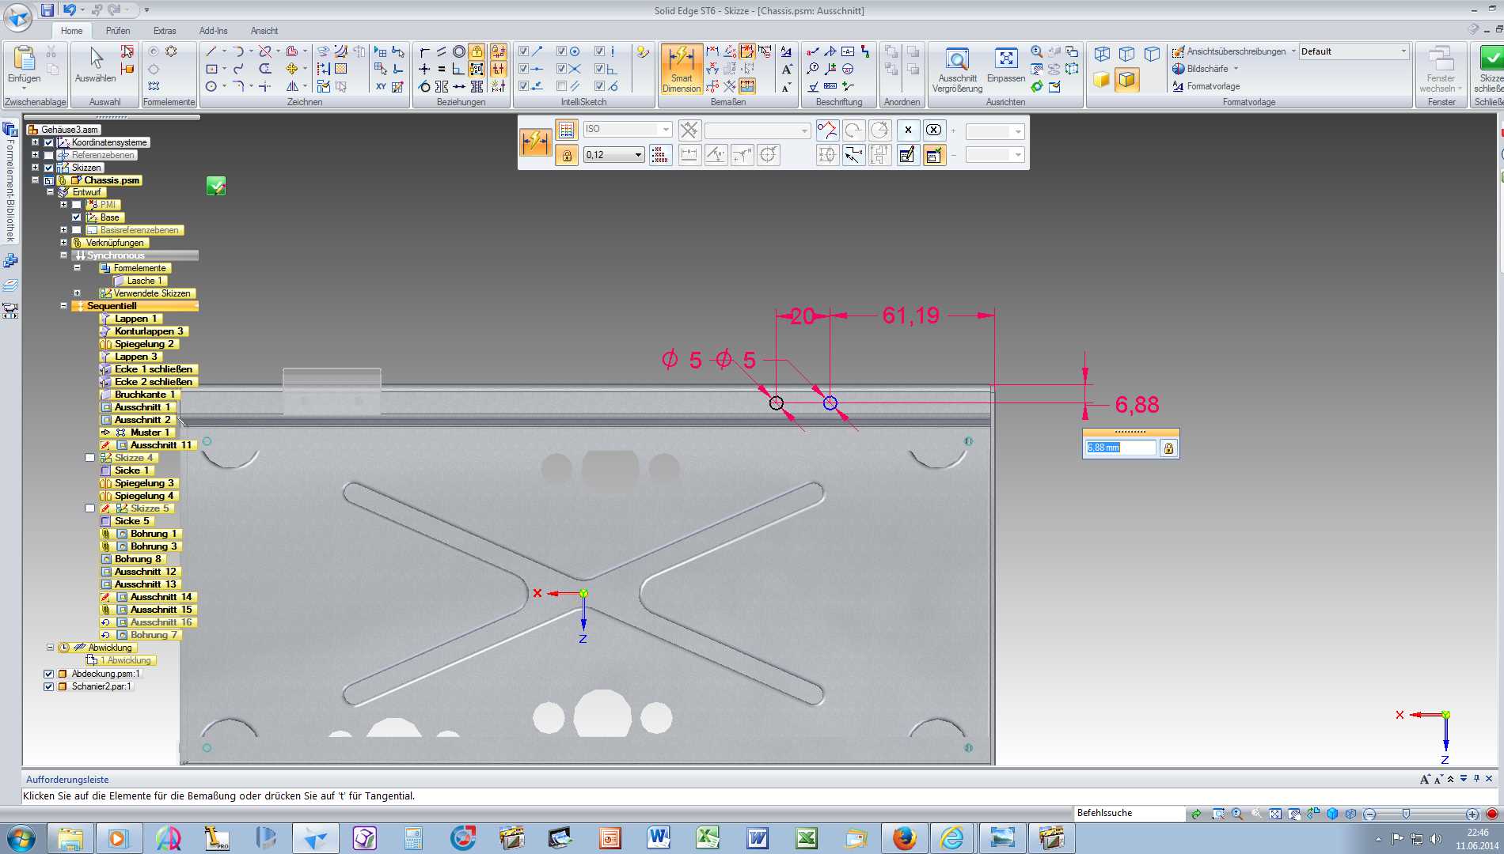Collapse the Sequentiell tree node

click(x=63, y=306)
